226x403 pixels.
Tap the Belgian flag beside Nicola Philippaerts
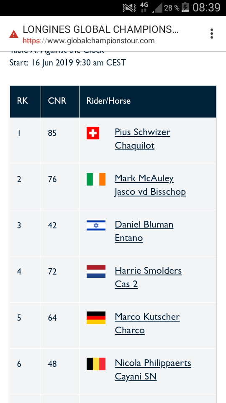pos(96,364)
